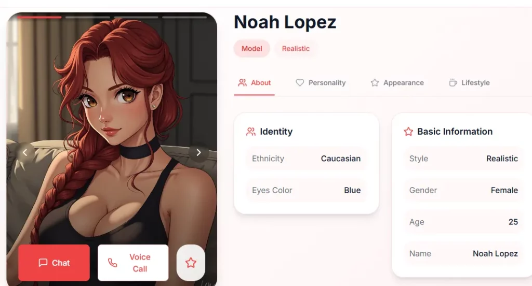The height and width of the screenshot is (286, 532).
Task: Click the Model tag
Action: pos(252,48)
